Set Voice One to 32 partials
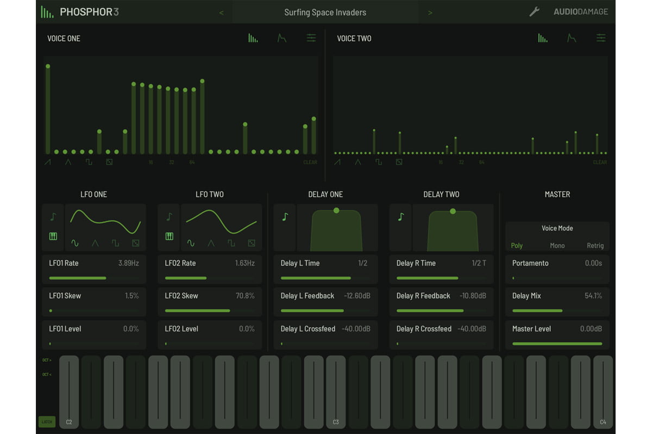The image size is (652, 434). pos(171,162)
